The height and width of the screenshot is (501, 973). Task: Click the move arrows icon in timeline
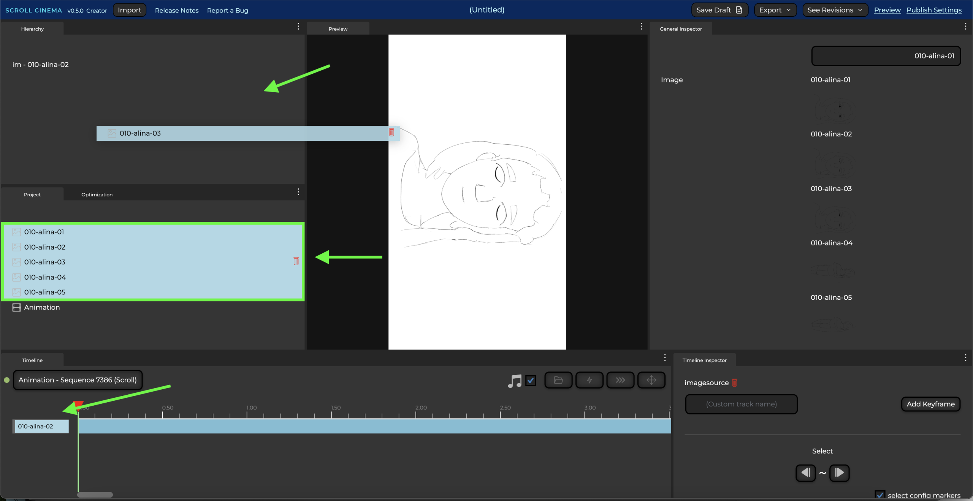coord(651,380)
